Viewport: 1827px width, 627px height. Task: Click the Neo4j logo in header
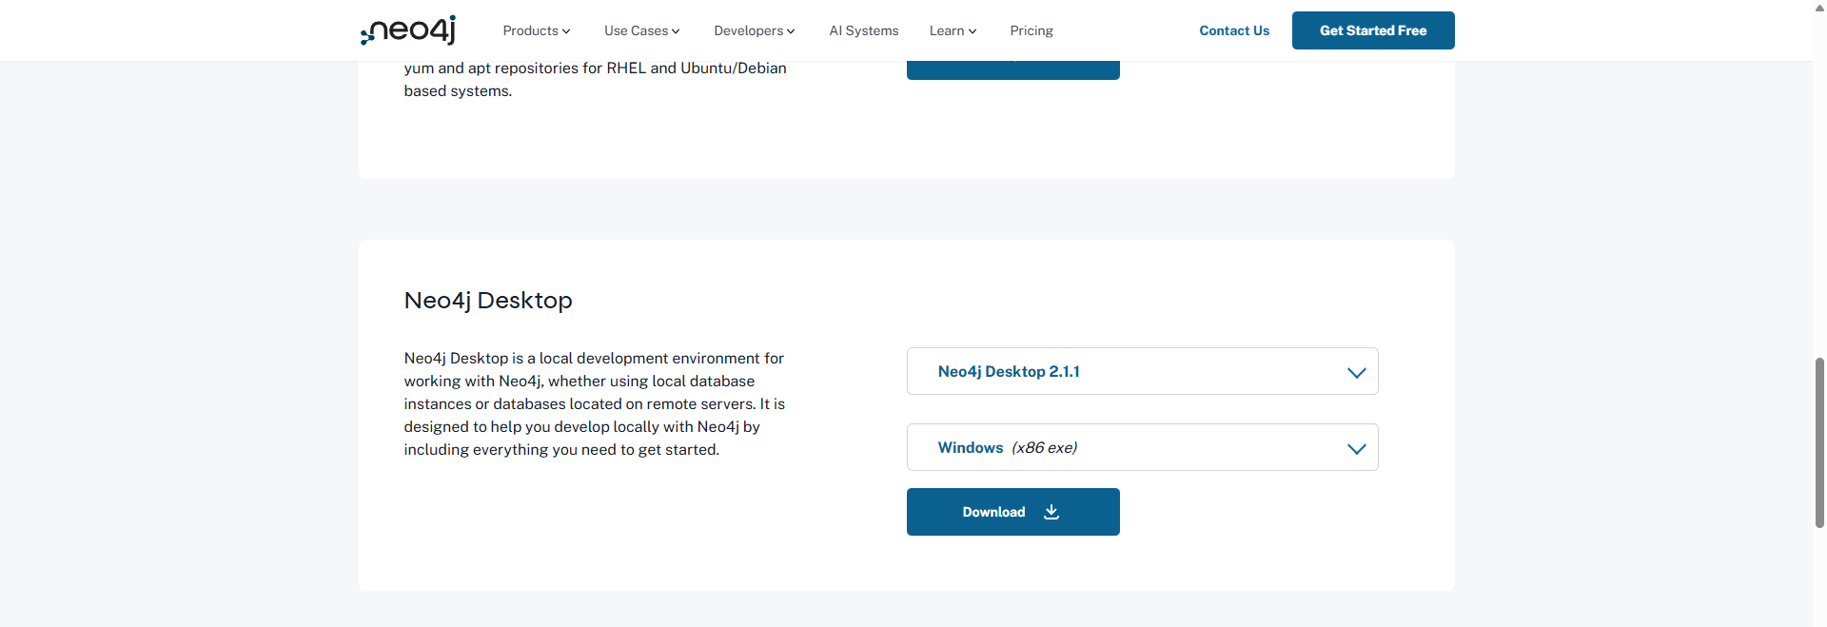pyautogui.click(x=408, y=30)
